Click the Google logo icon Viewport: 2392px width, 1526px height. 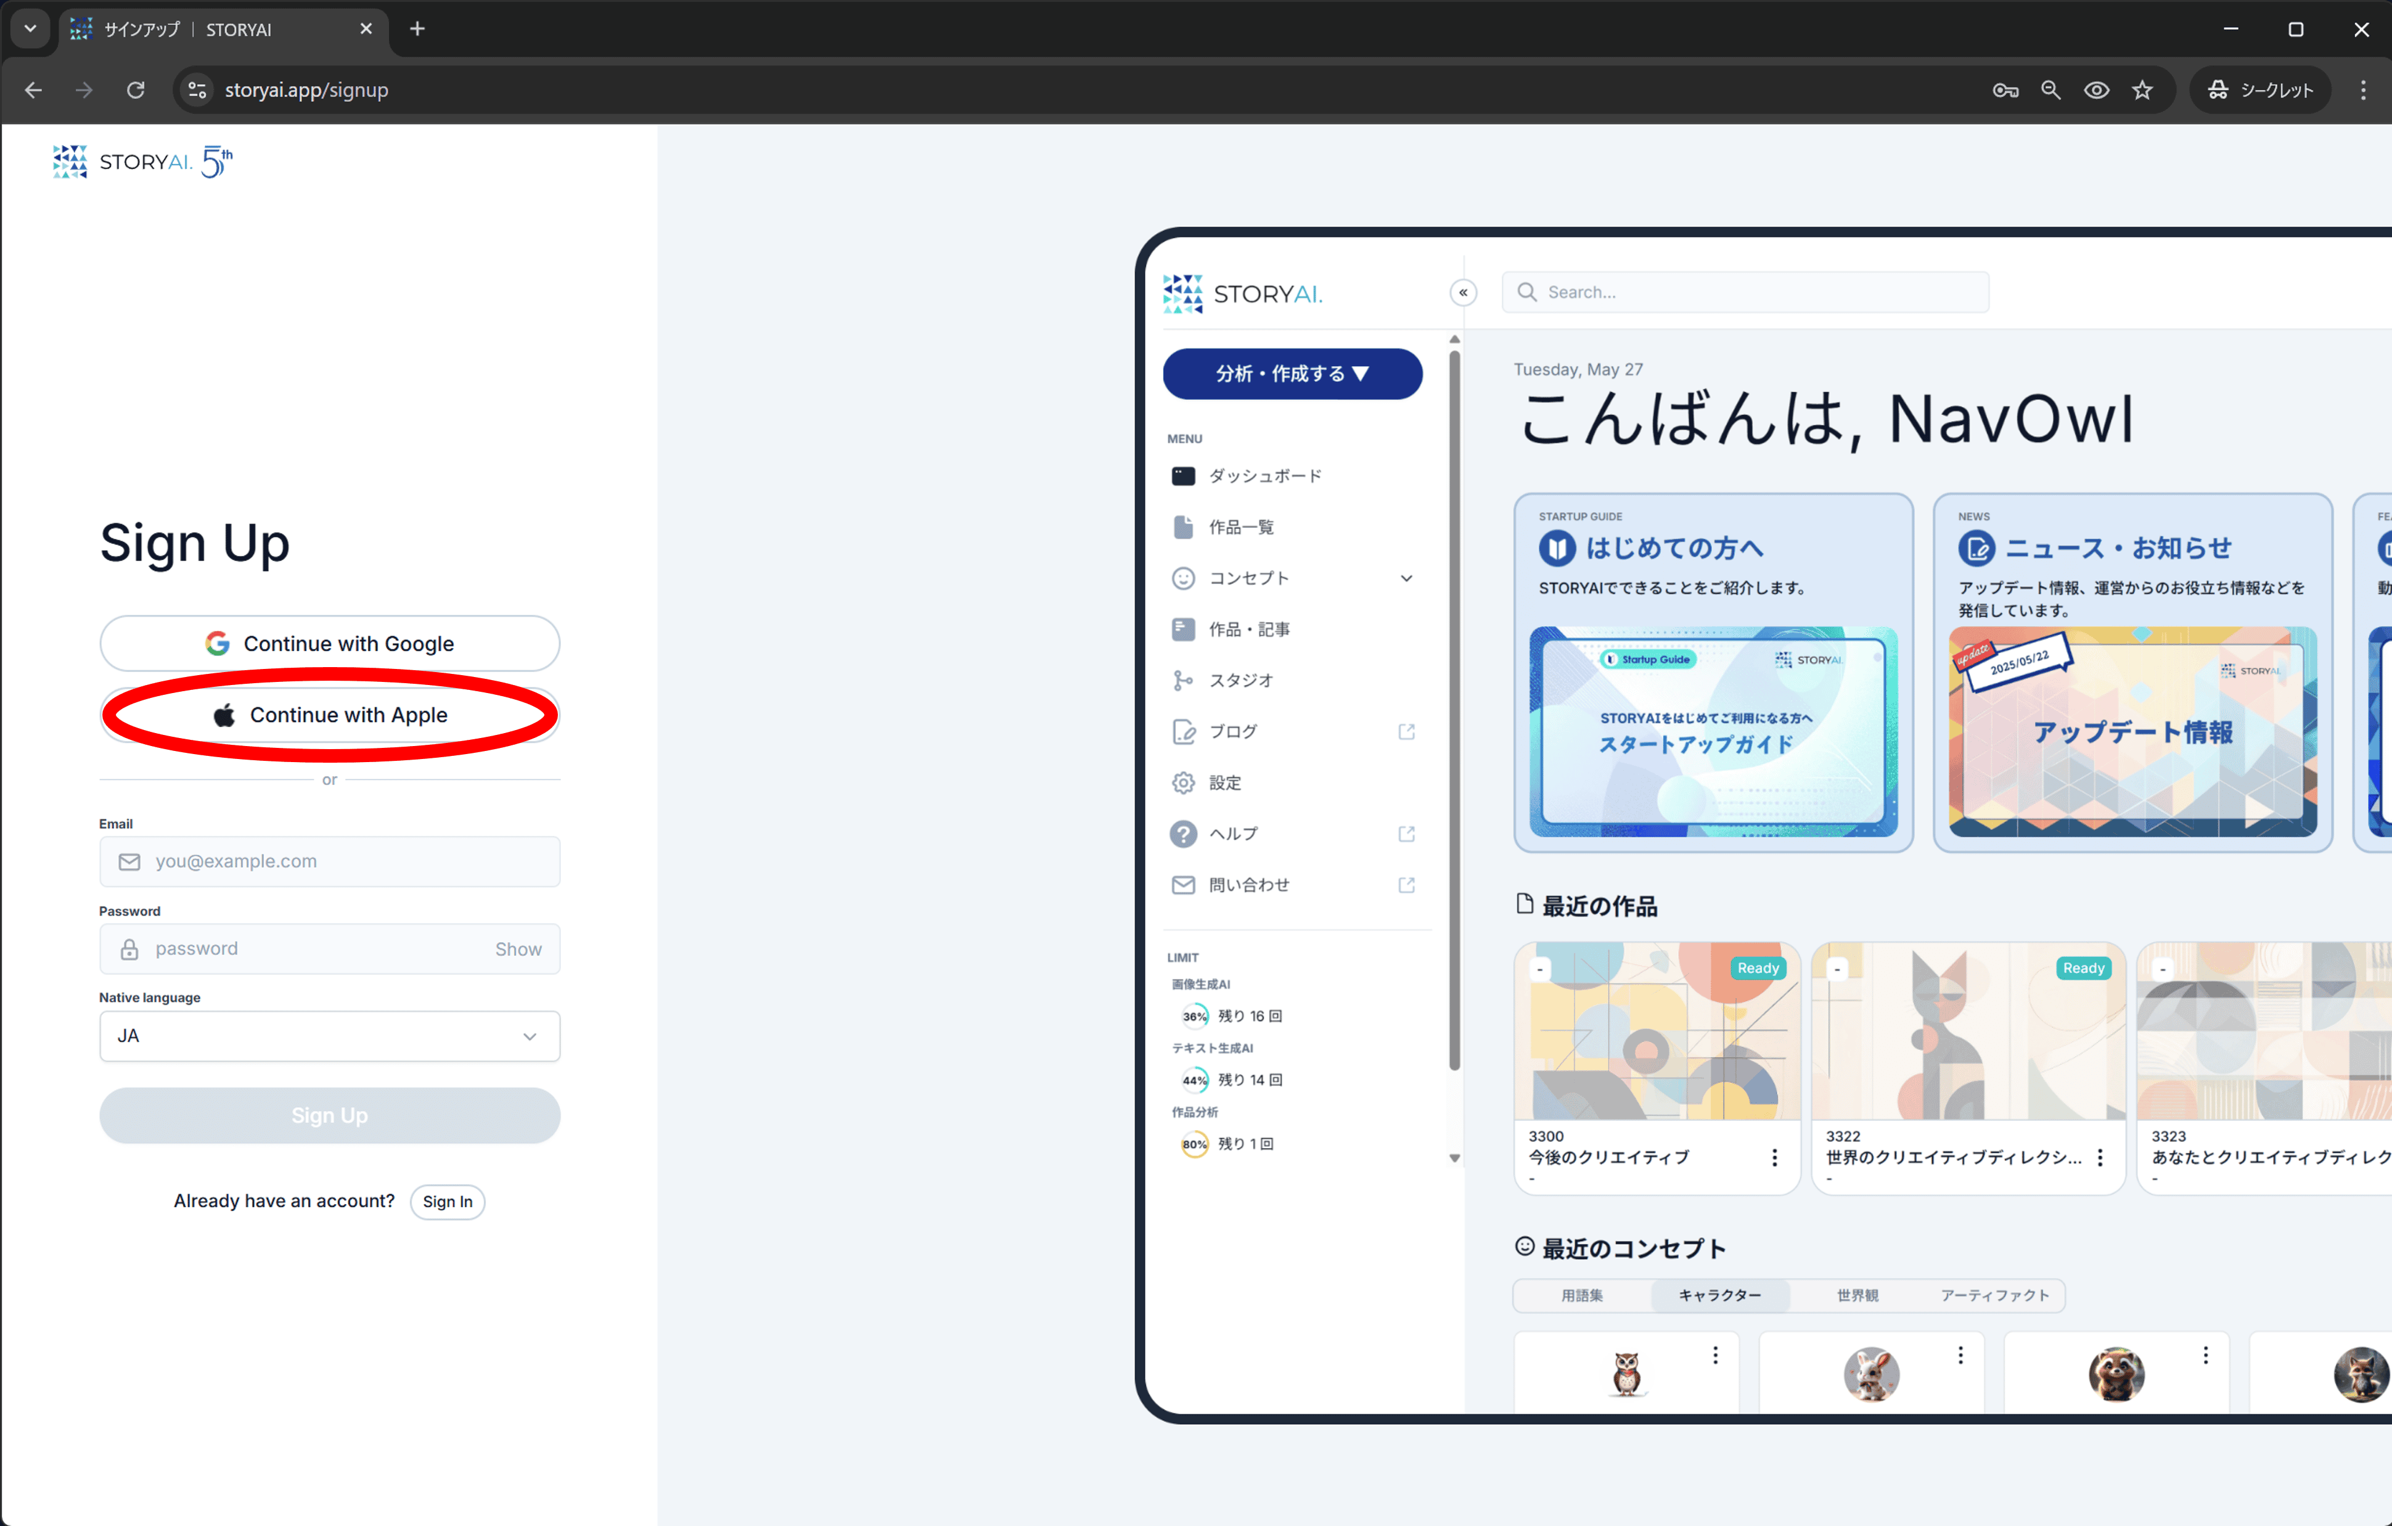tap(218, 644)
